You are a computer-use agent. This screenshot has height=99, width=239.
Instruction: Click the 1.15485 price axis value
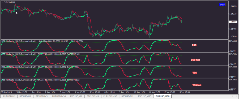[233, 29]
